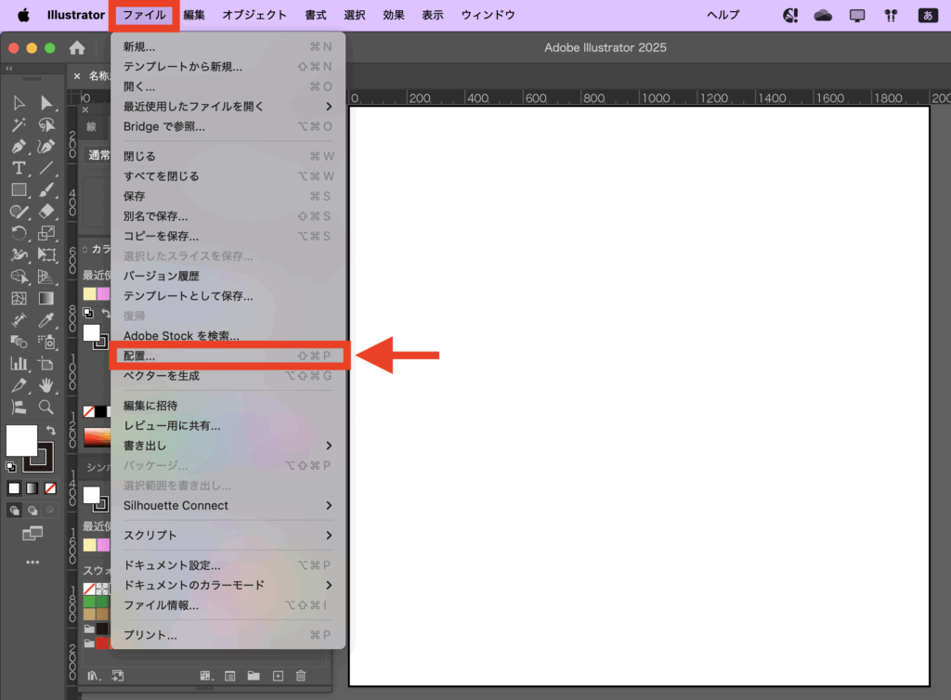Select the red swatch in Swatches panel
The height and width of the screenshot is (700, 951).
pyautogui.click(x=102, y=642)
